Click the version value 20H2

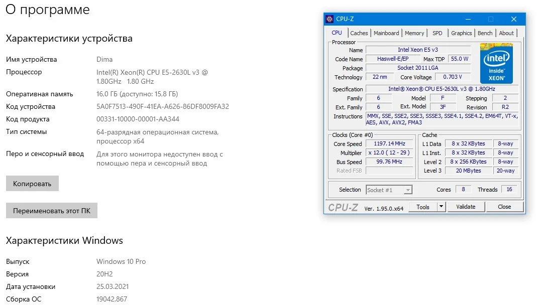point(104,274)
